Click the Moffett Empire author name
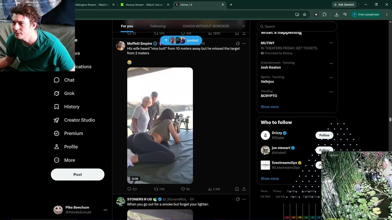The height and width of the screenshot is (220, 392). point(139,44)
